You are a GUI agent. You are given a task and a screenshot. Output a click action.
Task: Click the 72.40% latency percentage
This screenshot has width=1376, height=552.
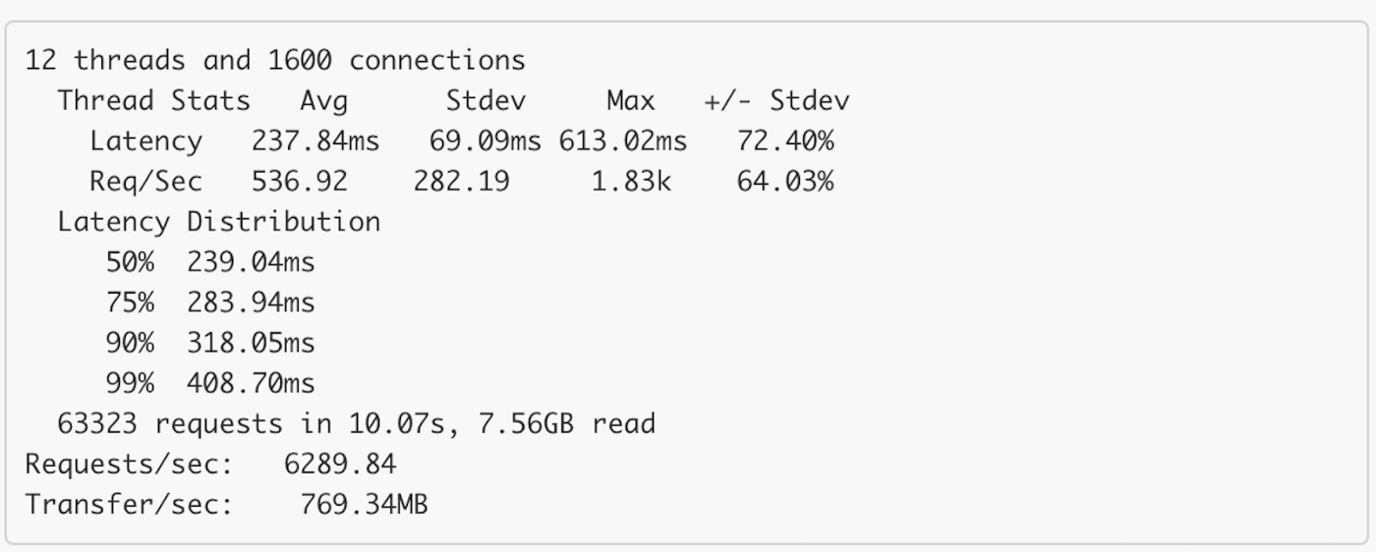785,141
